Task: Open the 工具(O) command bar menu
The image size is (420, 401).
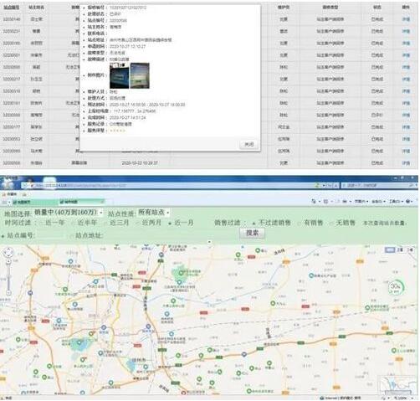Action: click(396, 201)
